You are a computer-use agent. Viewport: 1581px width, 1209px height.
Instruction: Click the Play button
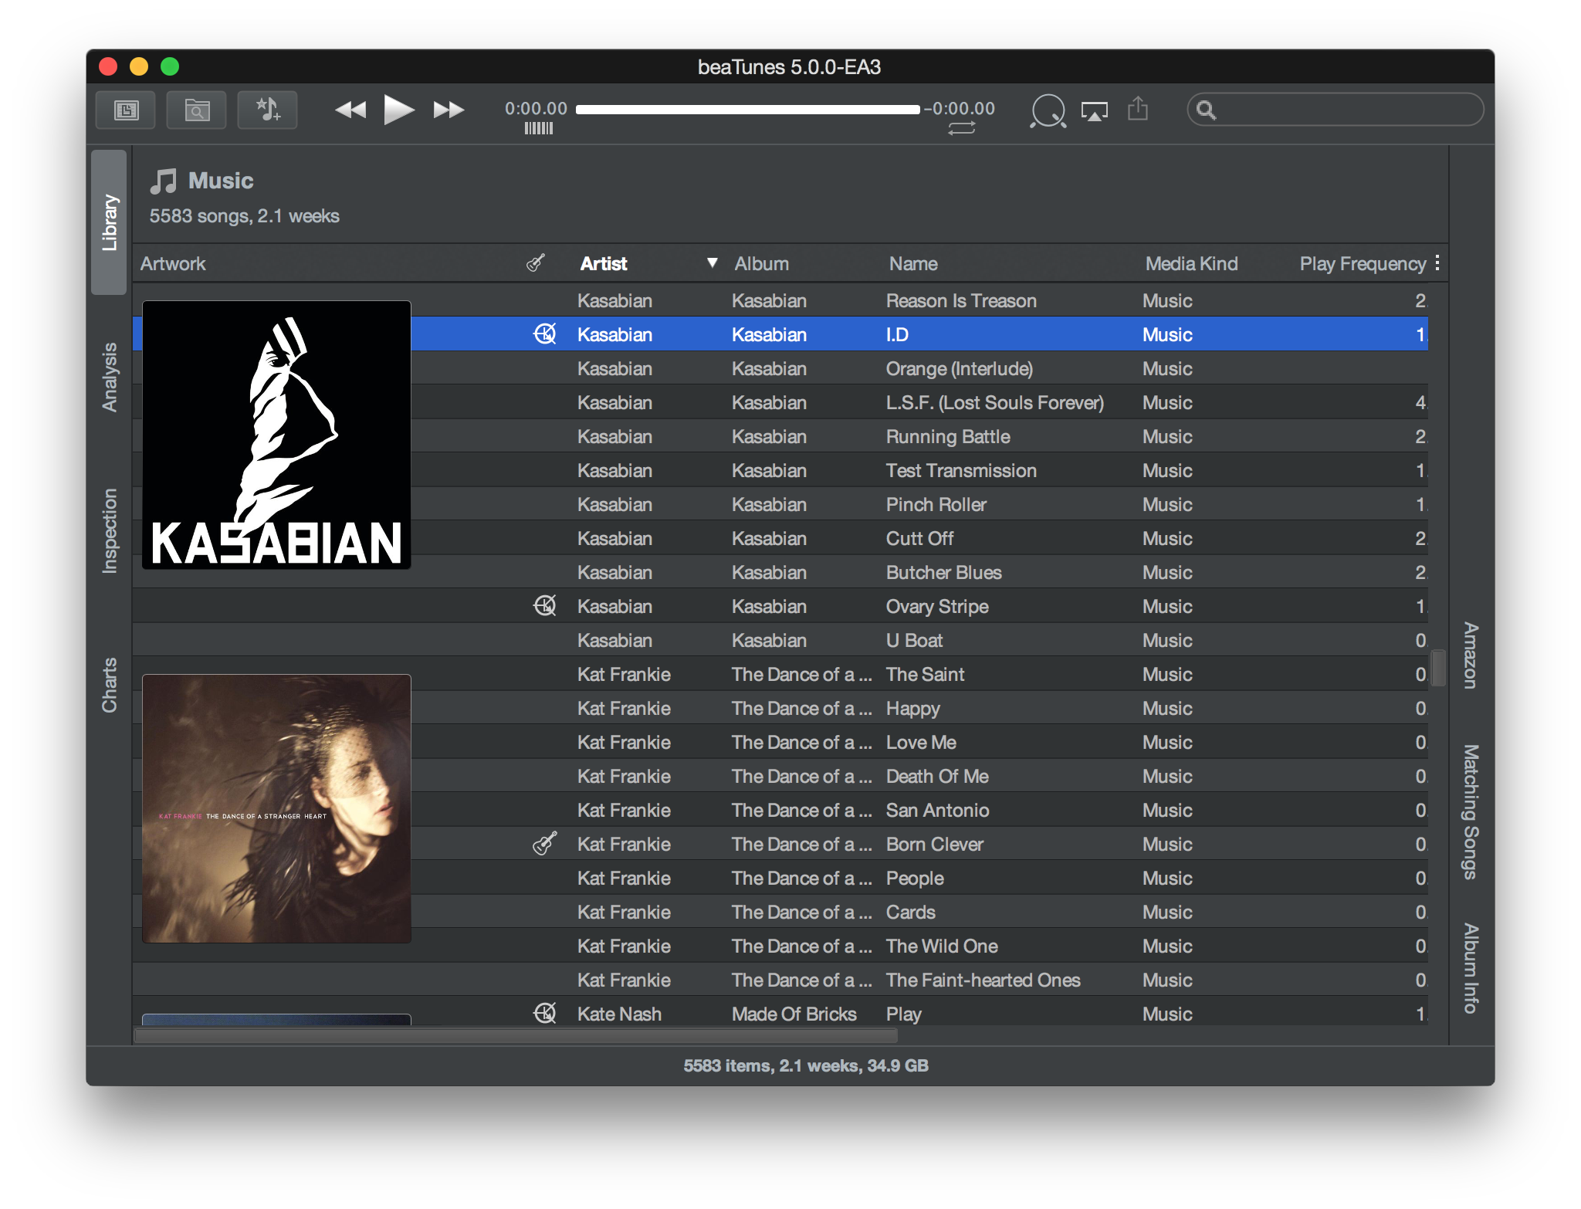click(398, 110)
